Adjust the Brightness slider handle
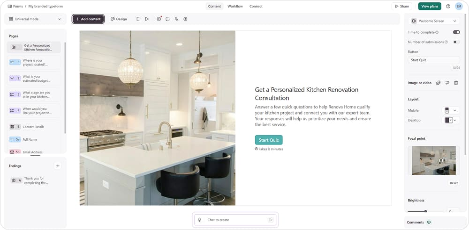The width and height of the screenshot is (469, 230). [x=425, y=211]
